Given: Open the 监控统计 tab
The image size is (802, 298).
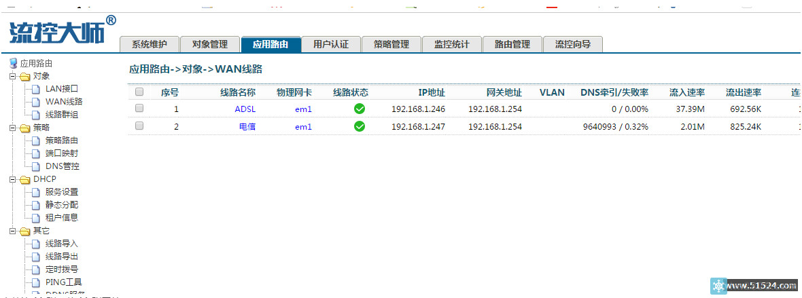Looking at the screenshot, I should pyautogui.click(x=451, y=44).
